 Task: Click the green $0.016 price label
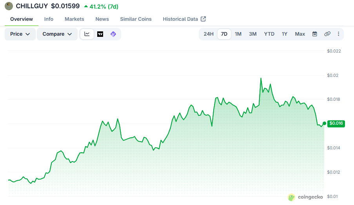336,123
